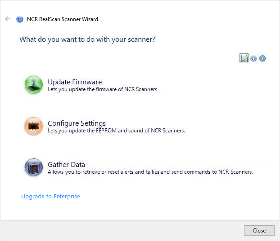The image size is (280, 241).
Task: Open the blue info icon
Action: coord(262,58)
